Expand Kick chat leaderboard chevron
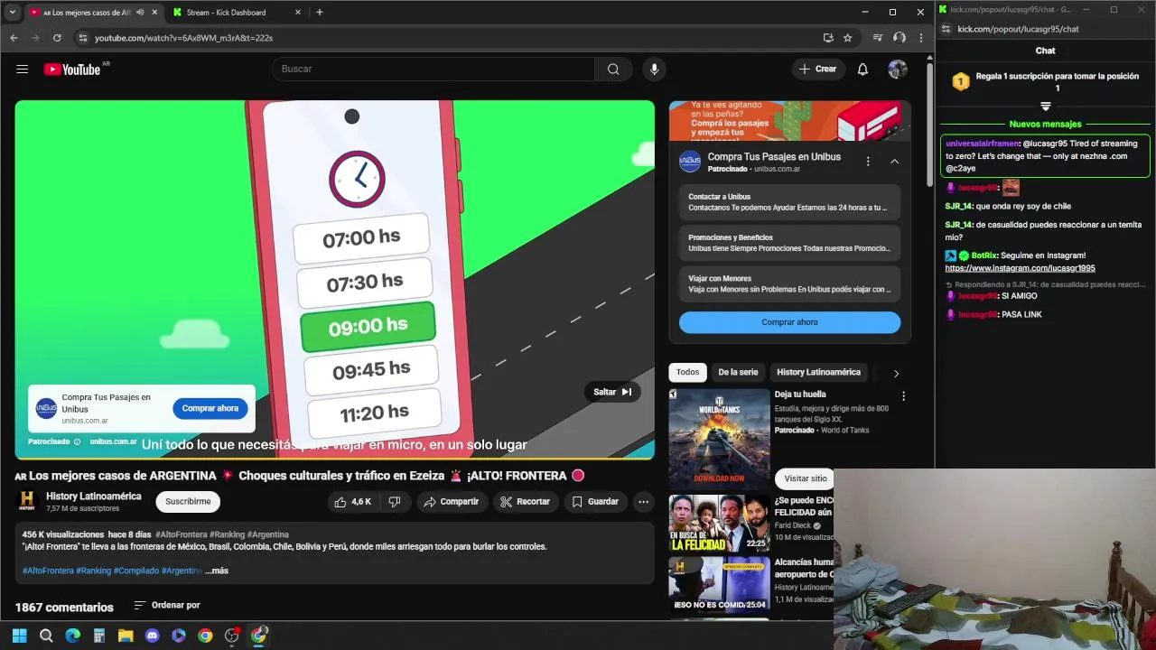The width and height of the screenshot is (1156, 650). click(1045, 107)
